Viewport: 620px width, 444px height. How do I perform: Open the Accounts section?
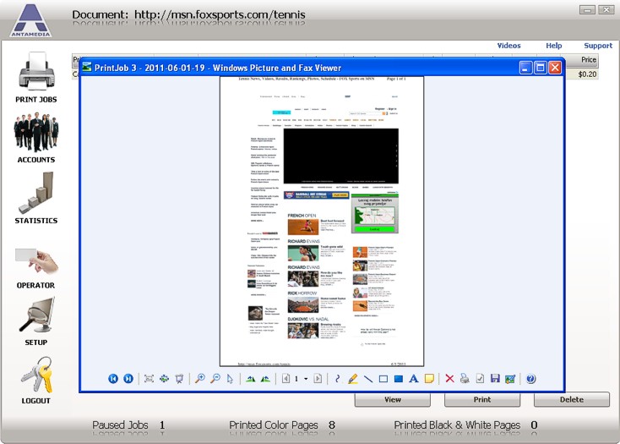pyautogui.click(x=36, y=138)
